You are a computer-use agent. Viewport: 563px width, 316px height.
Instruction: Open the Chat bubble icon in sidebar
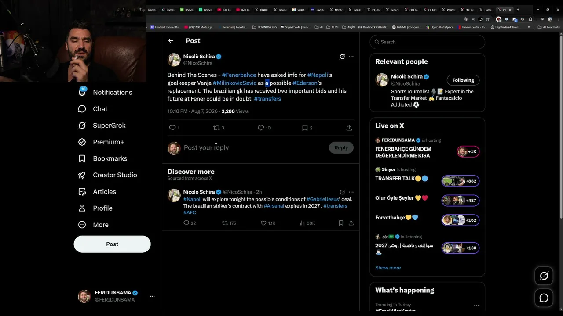pyautogui.click(x=82, y=109)
